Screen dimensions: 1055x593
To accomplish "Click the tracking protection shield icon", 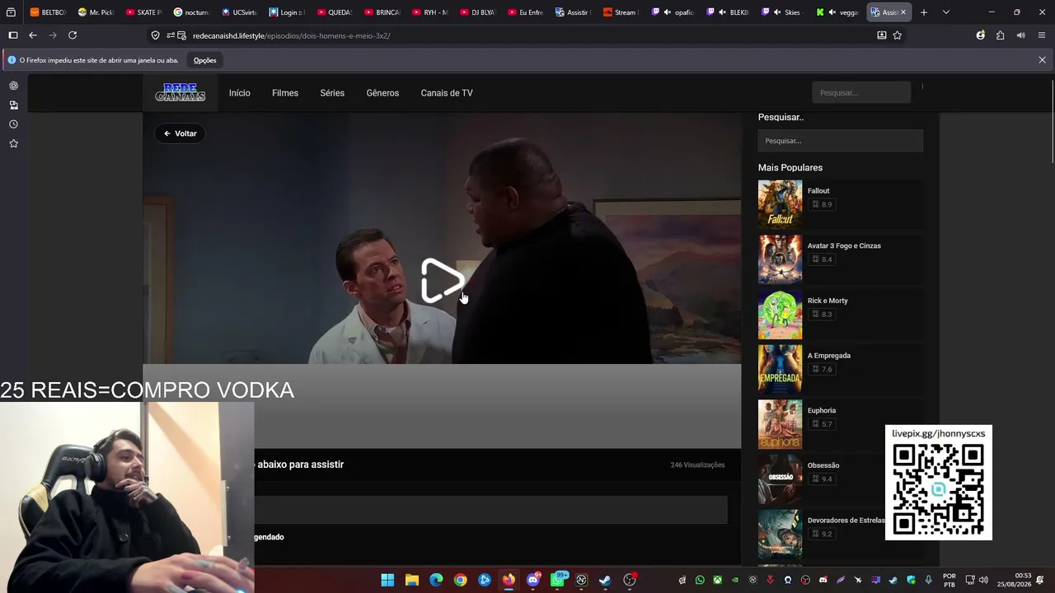I will click(155, 35).
